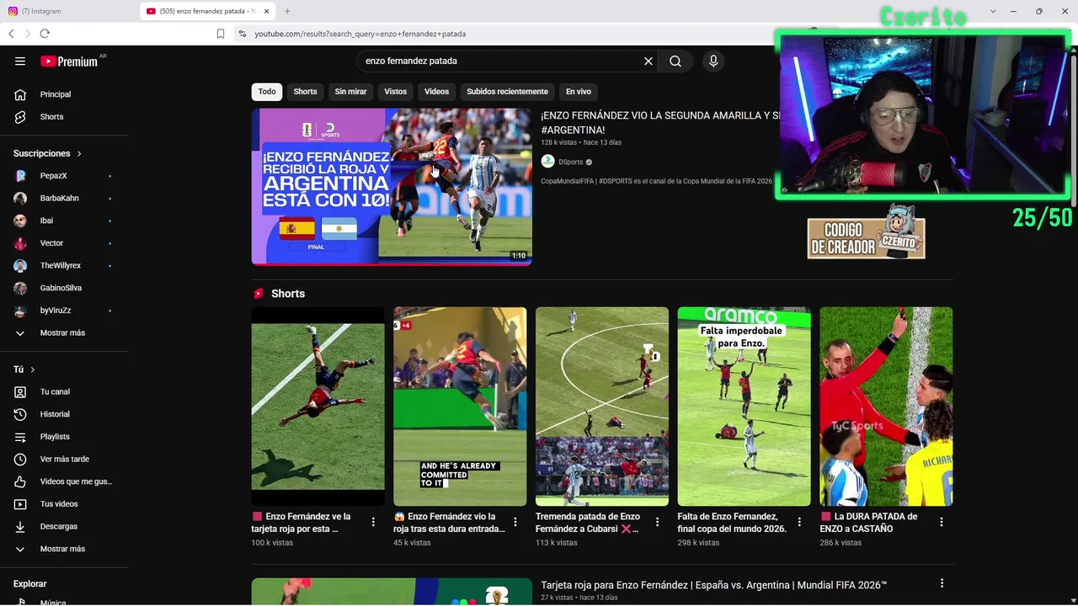Image resolution: width=1078 pixels, height=606 pixels.
Task: Filter results by Shorts chip
Action: 305,92
